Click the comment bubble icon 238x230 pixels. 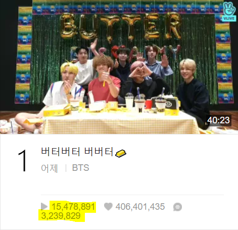tap(177, 207)
